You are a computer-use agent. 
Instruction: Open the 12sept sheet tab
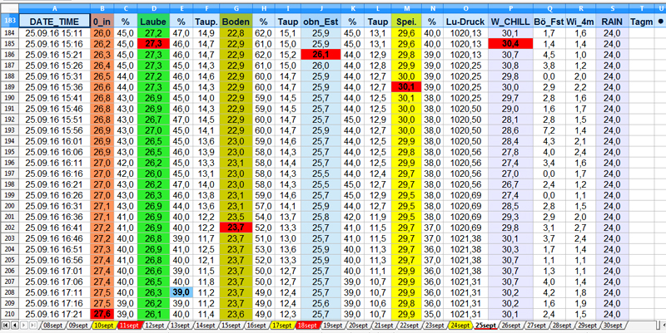tap(155, 325)
